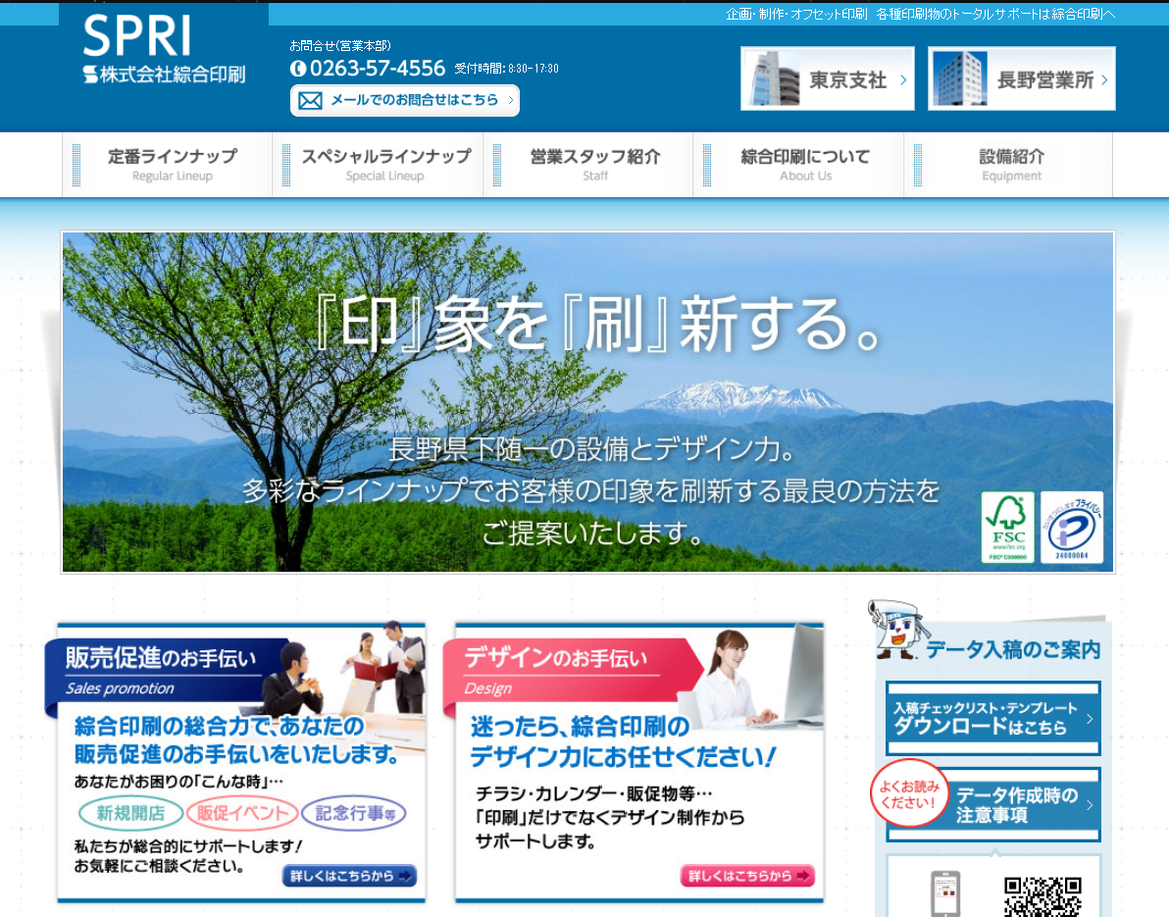Open 入稿チェックリスト・テンプレート ダウンロード link
This screenshot has width=1169, height=917.
[992, 719]
